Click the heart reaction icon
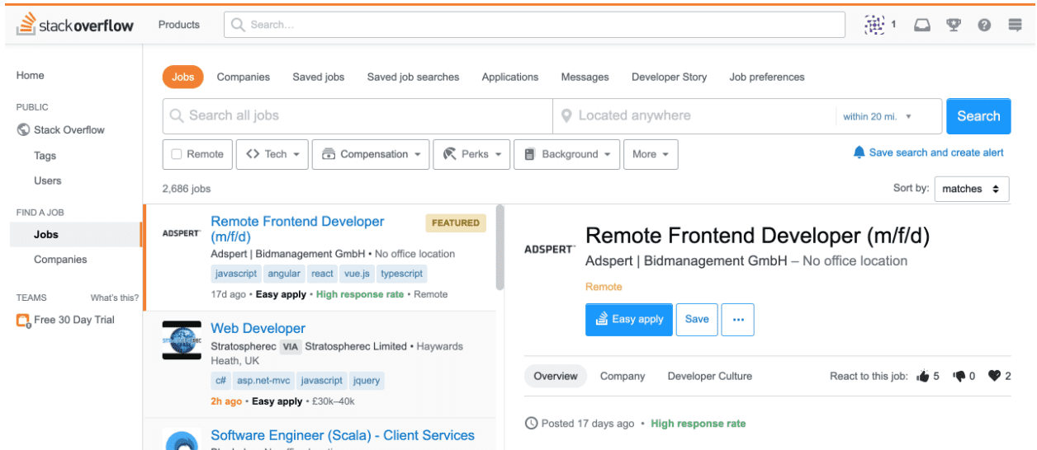This screenshot has height=450, width=1037. 994,376
